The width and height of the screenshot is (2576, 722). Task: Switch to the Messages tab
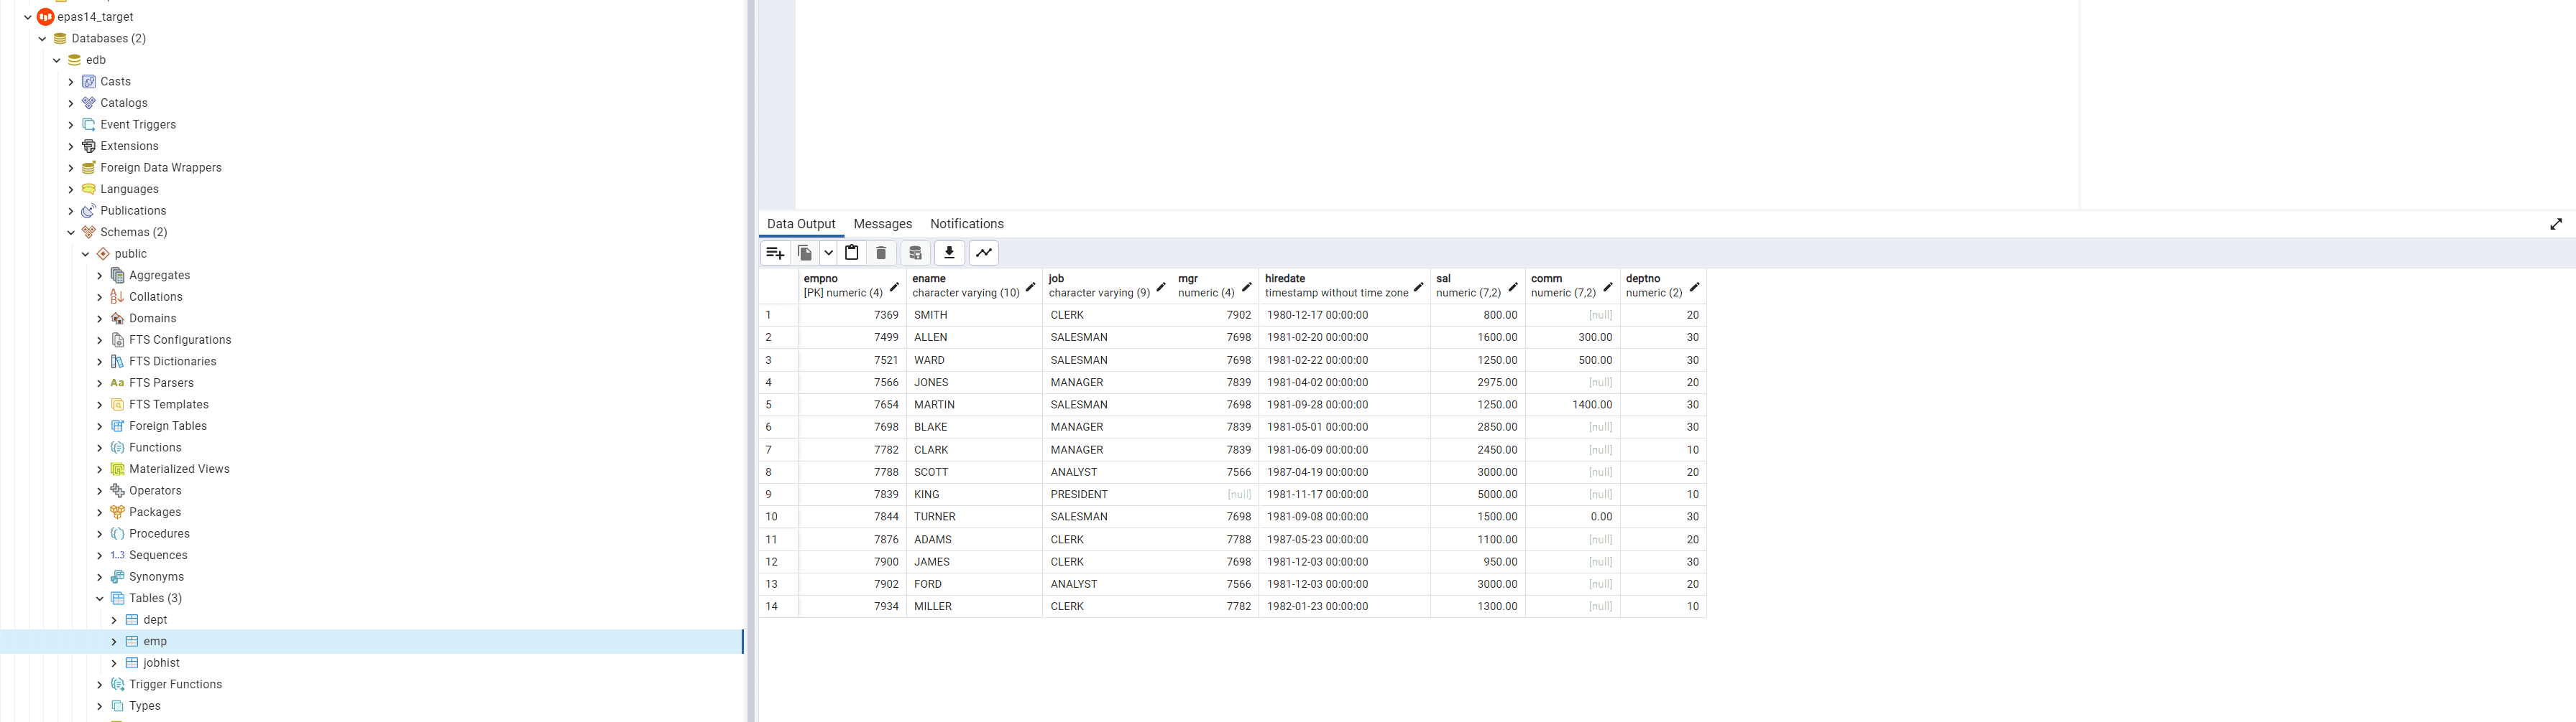pos(882,224)
